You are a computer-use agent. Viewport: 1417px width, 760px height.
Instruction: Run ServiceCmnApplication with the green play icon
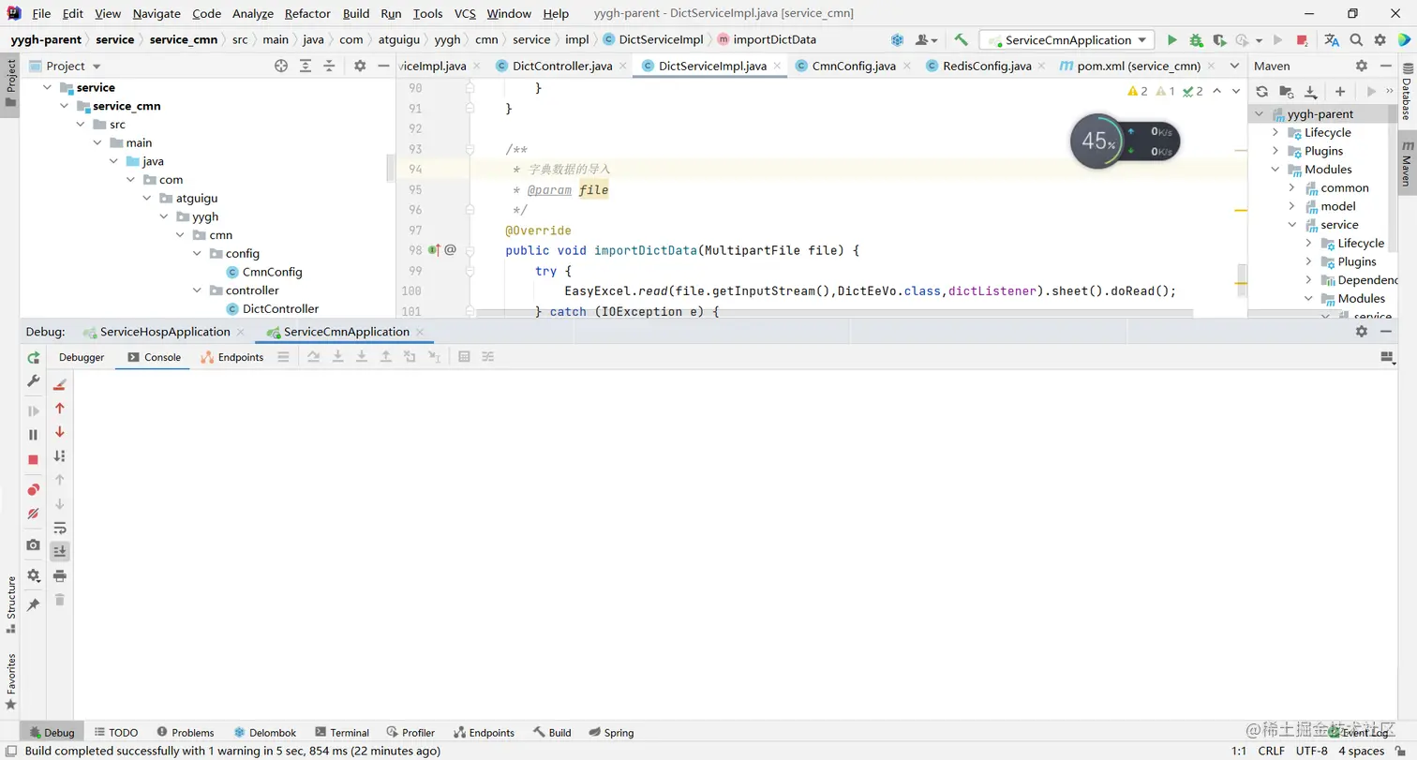(x=1171, y=40)
